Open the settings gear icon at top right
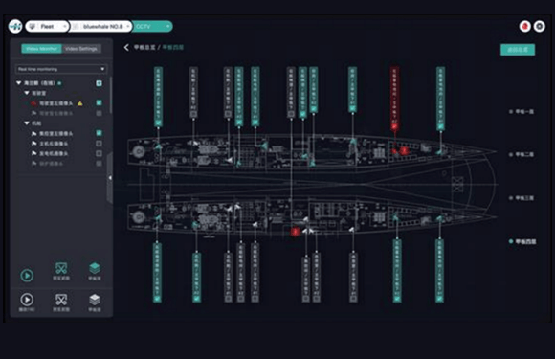 coord(540,26)
